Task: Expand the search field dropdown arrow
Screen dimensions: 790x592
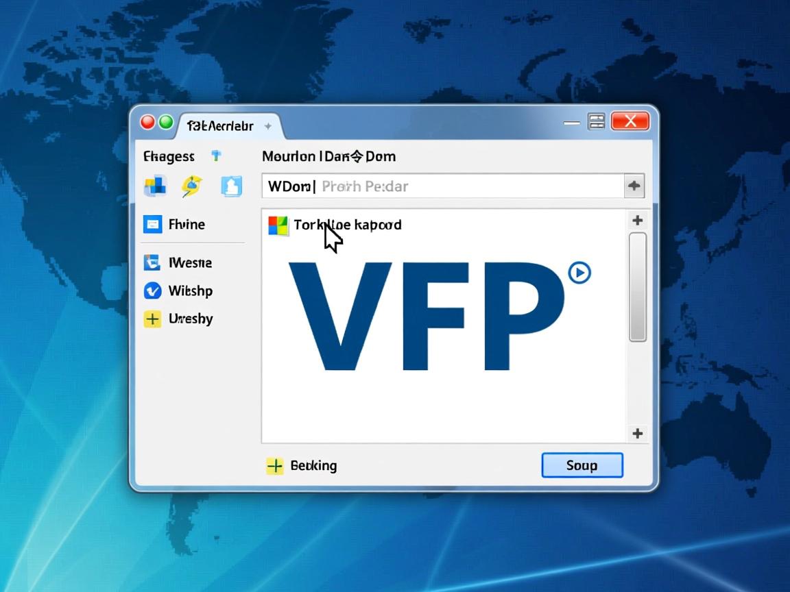Action: click(634, 186)
